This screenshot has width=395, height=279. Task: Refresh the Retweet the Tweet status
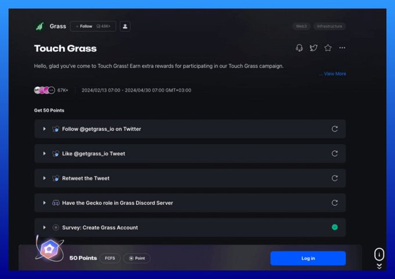tap(335, 178)
